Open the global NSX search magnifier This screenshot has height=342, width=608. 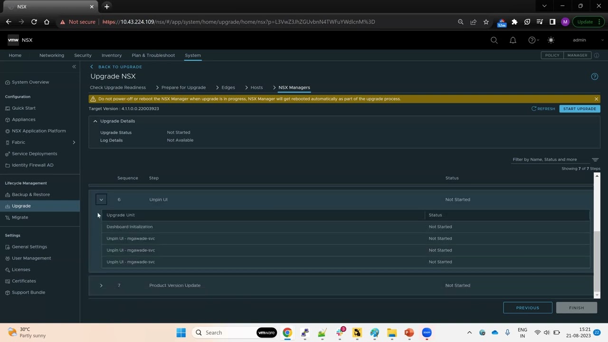click(x=494, y=40)
